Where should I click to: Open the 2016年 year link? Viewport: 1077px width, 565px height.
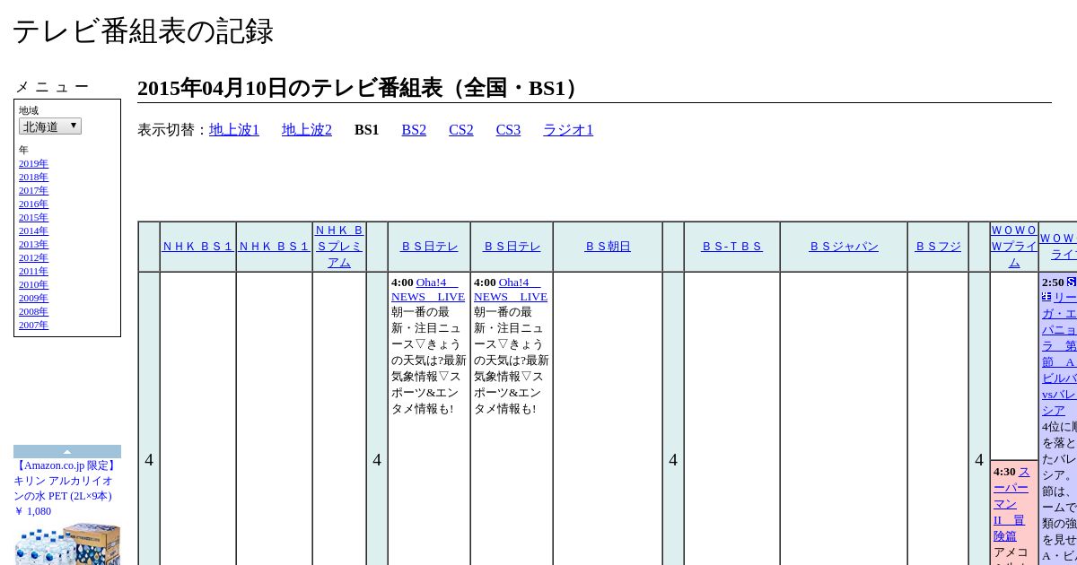33,204
